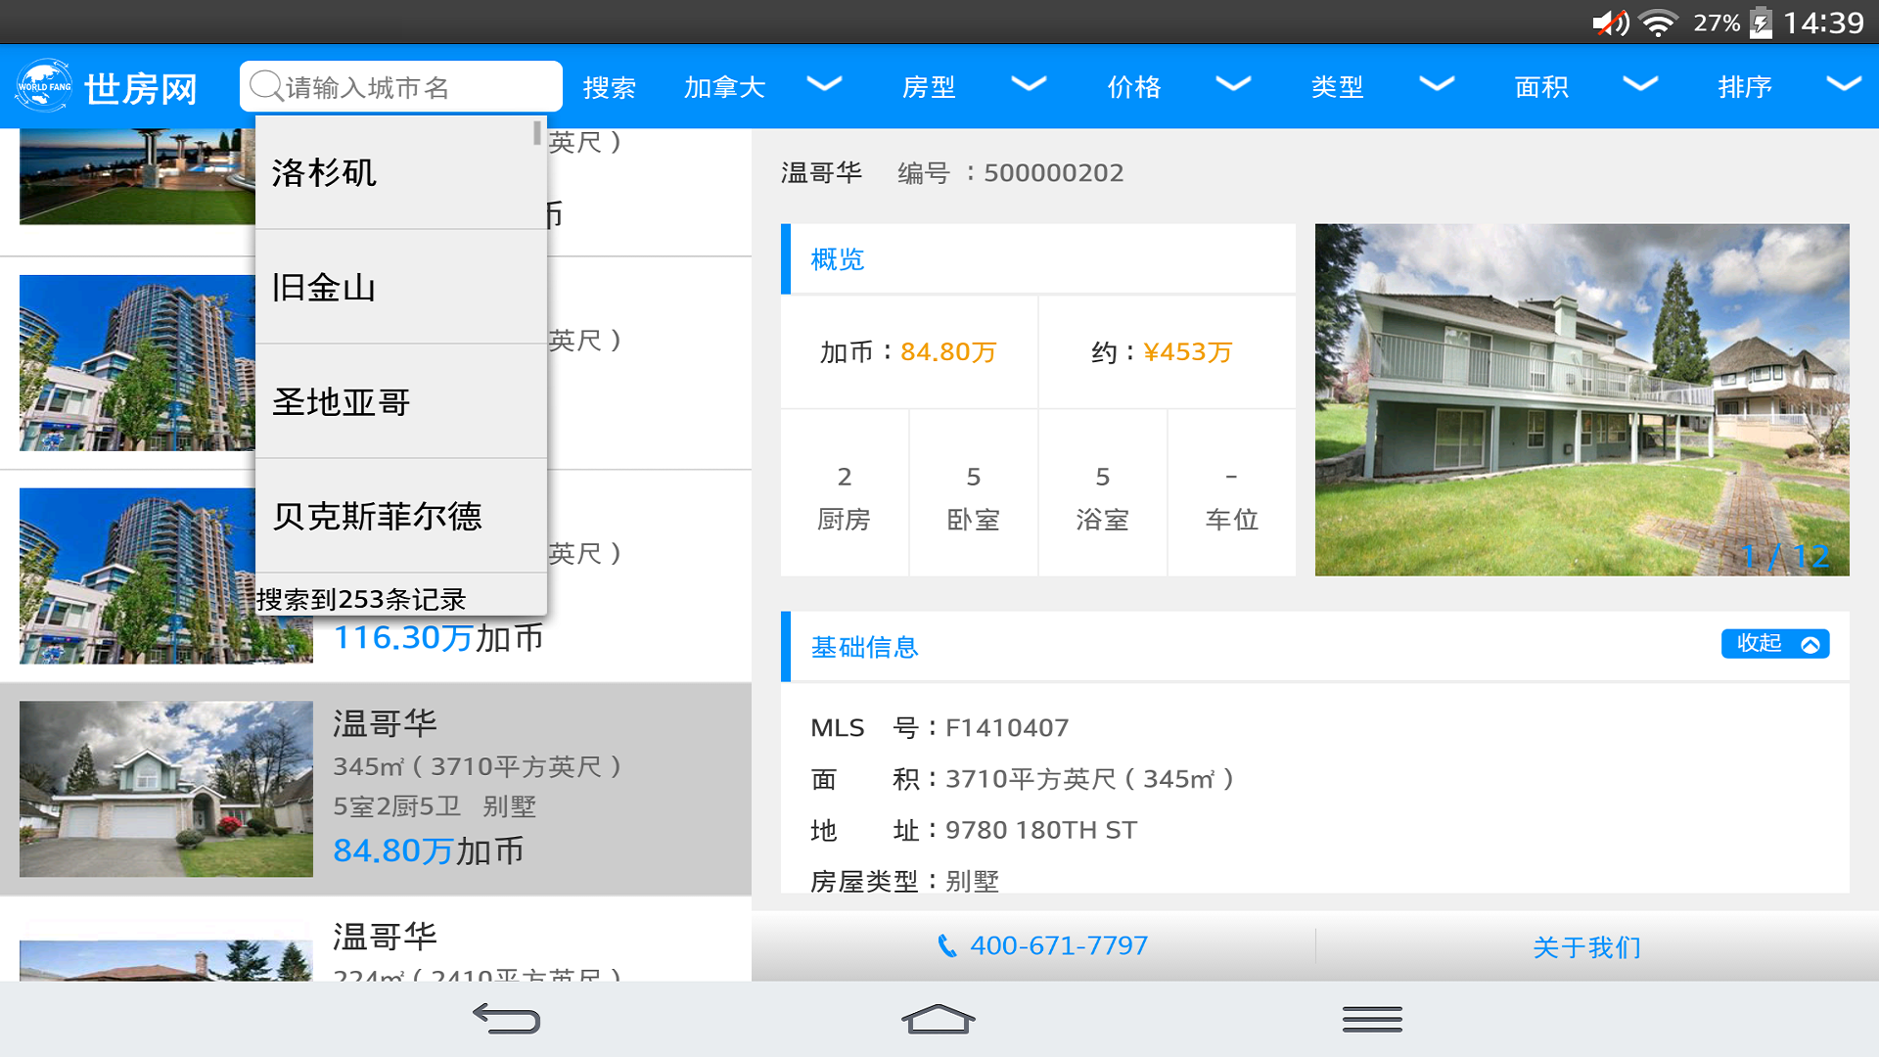Image resolution: width=1879 pixels, height=1057 pixels.
Task: Tap the 加币：84.80万 price cell
Action: tap(908, 352)
